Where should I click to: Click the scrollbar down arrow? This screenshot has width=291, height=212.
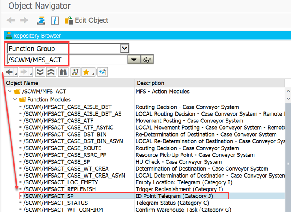(288, 99)
